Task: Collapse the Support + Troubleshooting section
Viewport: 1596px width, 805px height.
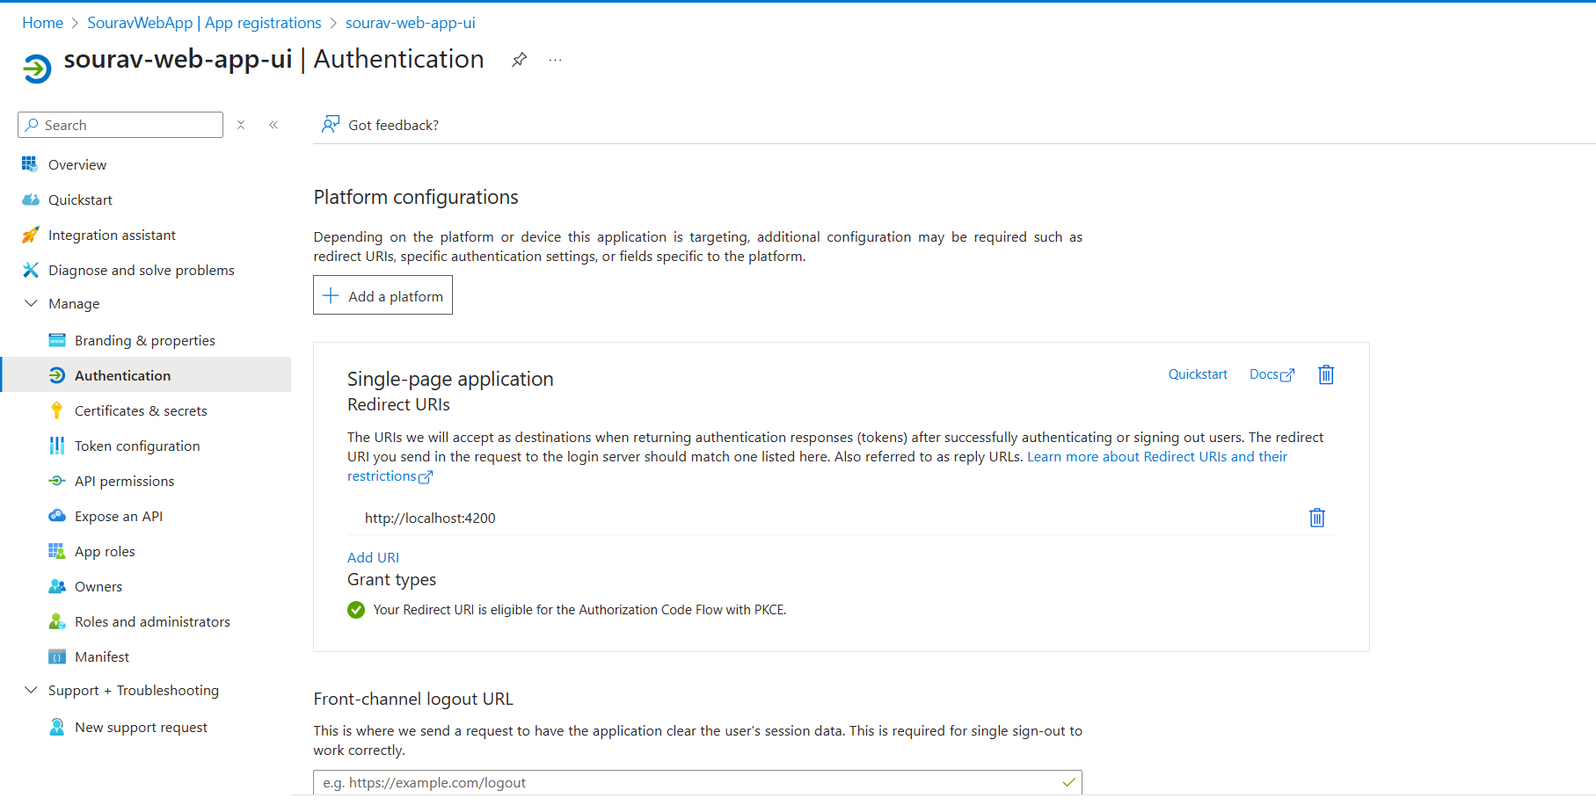Action: point(31,690)
